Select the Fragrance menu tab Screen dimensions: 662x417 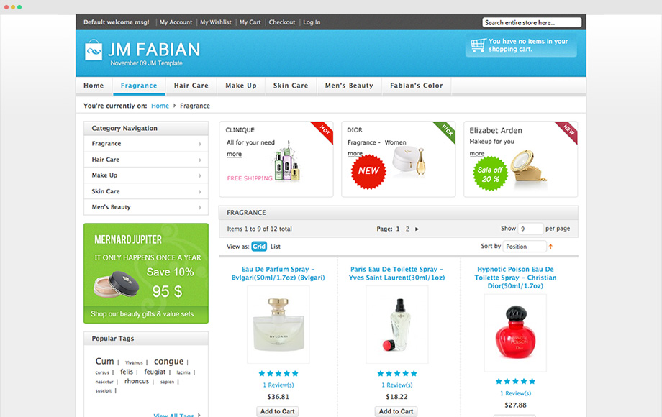pos(139,86)
